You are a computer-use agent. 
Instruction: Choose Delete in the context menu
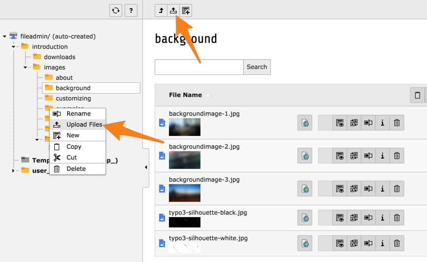(x=78, y=168)
